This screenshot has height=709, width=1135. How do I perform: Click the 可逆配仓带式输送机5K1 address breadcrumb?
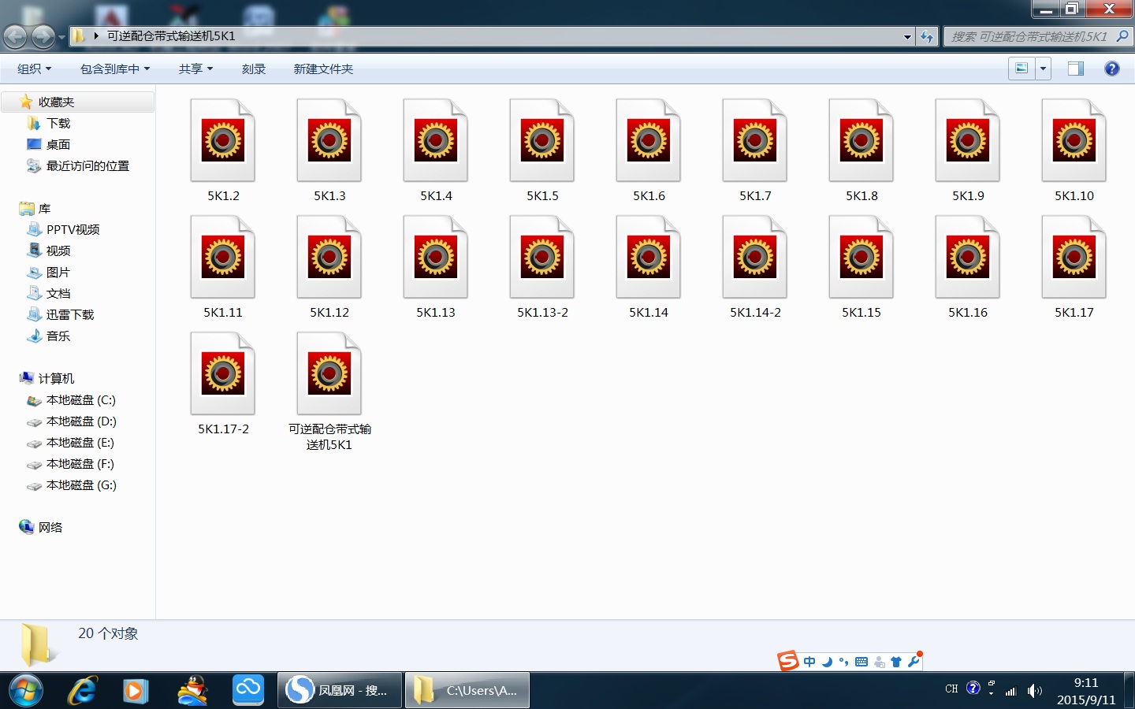[x=171, y=36]
